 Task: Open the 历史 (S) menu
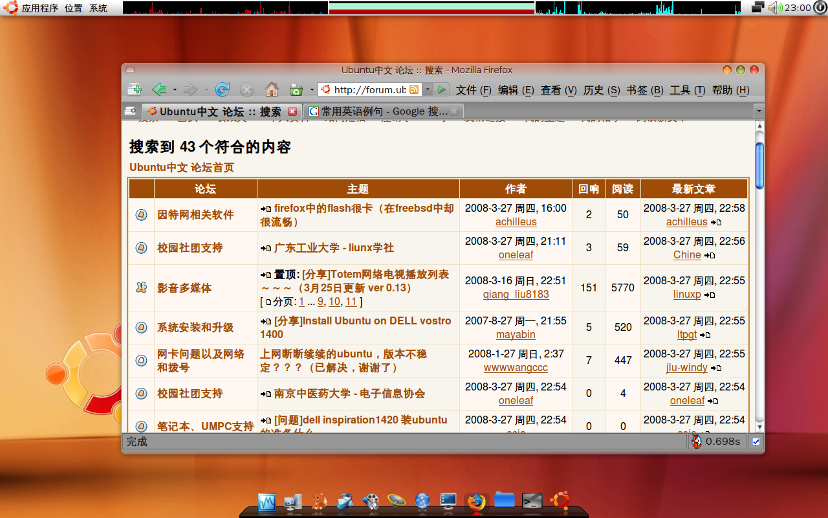601,90
